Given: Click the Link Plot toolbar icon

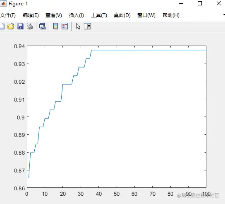Looking at the screenshot, I should pyautogui.click(x=43, y=26).
